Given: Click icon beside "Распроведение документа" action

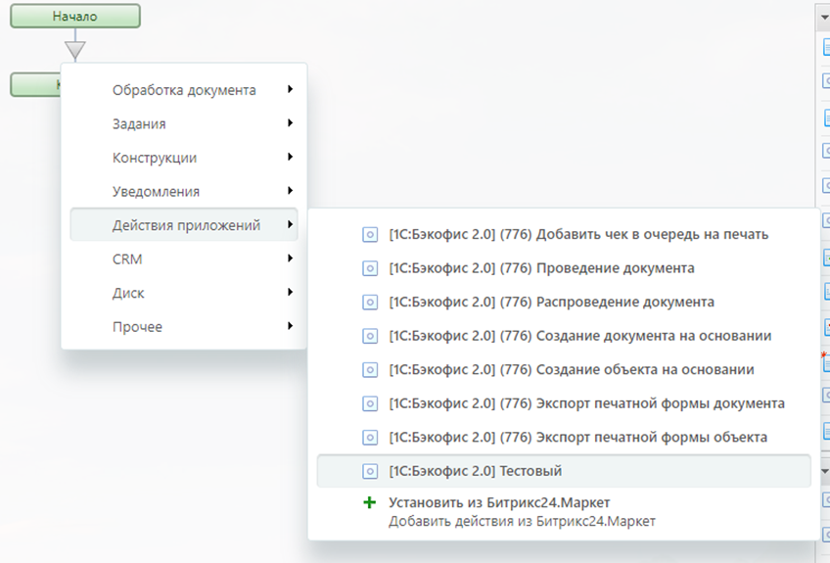Looking at the screenshot, I should click(370, 303).
